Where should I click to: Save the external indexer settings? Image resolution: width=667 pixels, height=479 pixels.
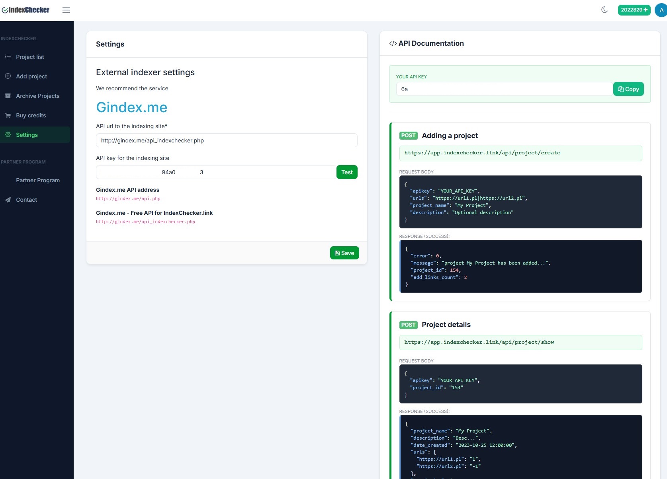(x=344, y=253)
